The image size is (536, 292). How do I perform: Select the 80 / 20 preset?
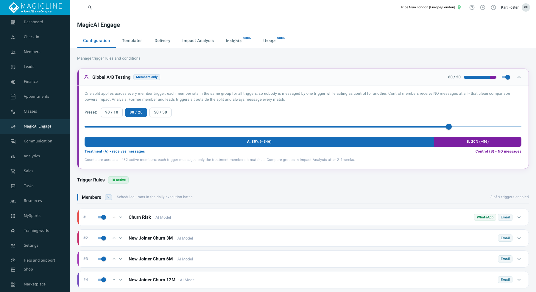pos(136,112)
